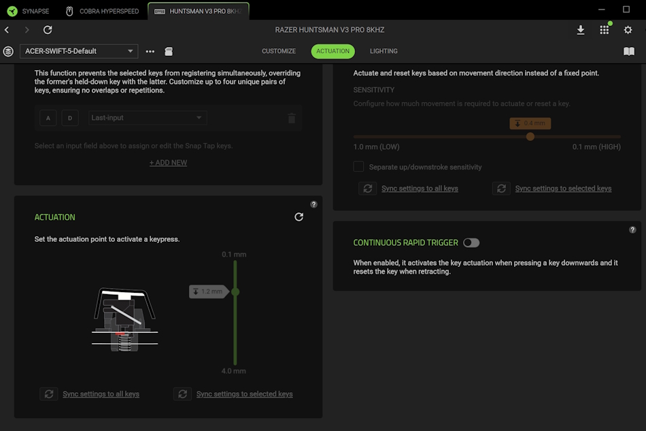Open the Continuous Rapid Trigger help icon

pos(632,230)
